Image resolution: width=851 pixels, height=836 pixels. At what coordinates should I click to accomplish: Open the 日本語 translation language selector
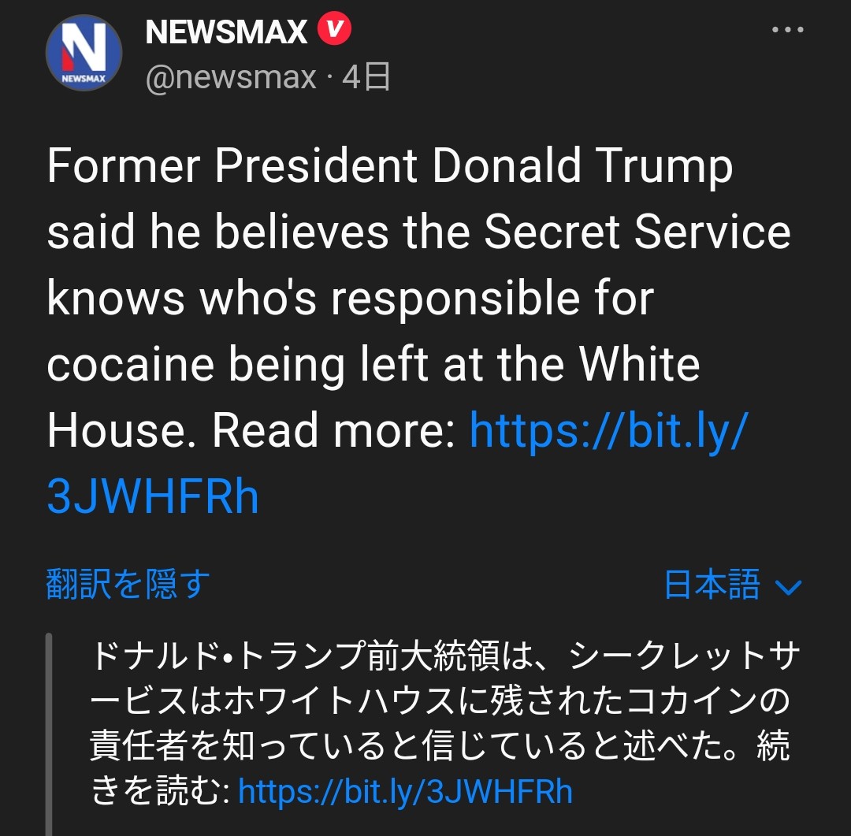click(713, 585)
